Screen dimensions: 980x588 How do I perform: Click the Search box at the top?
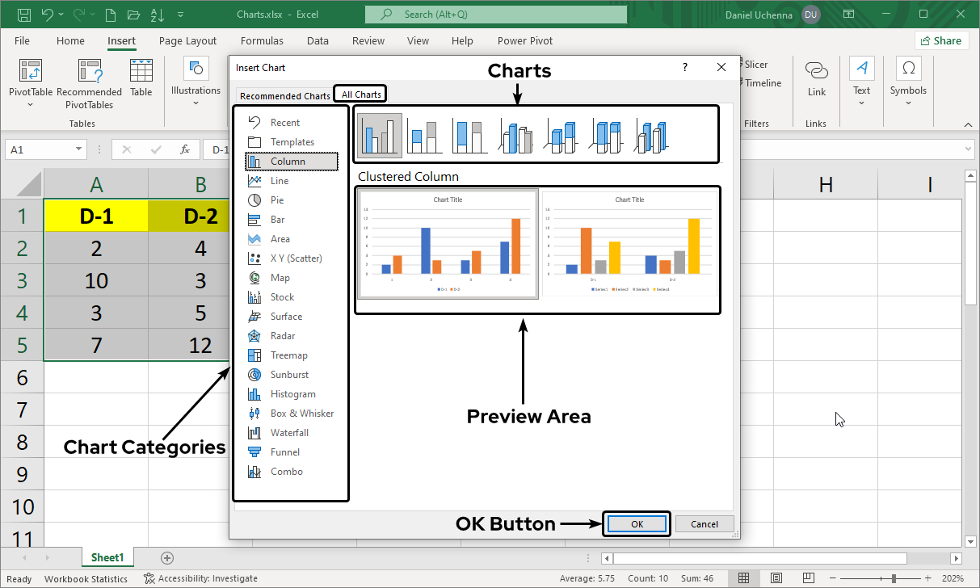pyautogui.click(x=495, y=14)
